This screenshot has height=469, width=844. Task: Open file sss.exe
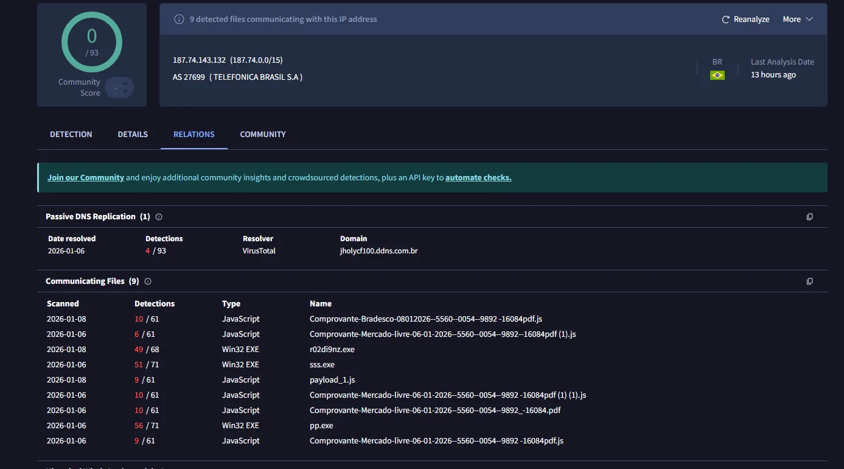click(322, 365)
